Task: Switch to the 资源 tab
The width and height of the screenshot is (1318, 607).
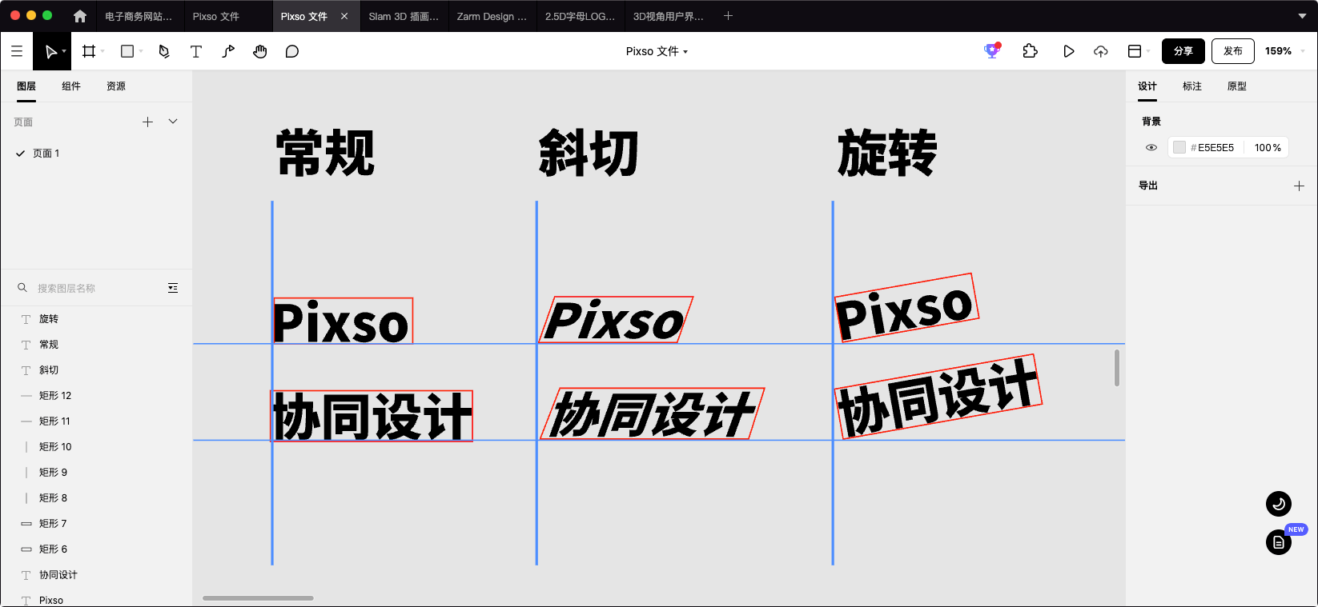Action: click(x=116, y=86)
